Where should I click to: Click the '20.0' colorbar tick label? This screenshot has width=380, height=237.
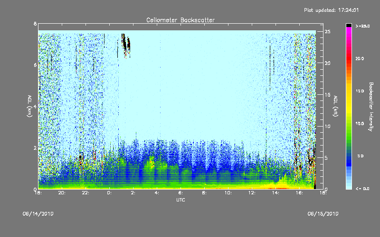pos(360,58)
